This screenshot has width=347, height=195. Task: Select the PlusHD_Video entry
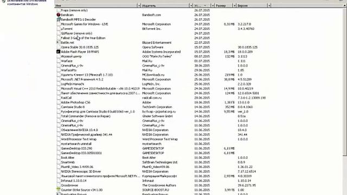coord(77,167)
